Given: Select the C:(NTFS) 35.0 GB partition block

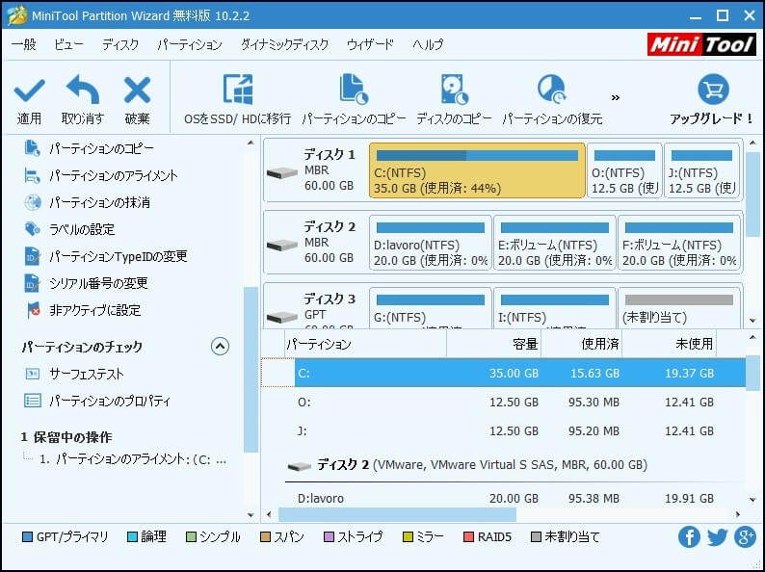Looking at the screenshot, I should click(477, 170).
